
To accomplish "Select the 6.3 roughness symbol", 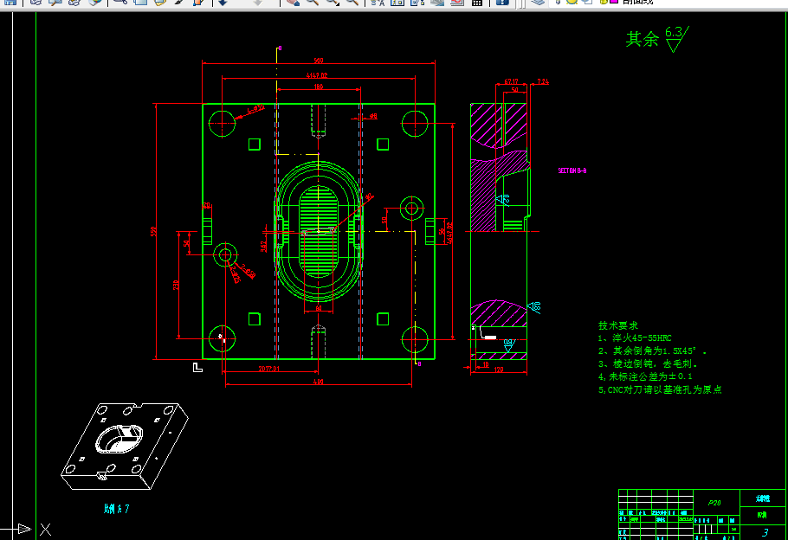I will [676, 39].
